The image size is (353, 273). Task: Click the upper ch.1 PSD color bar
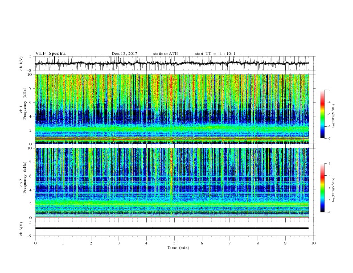[323, 114]
